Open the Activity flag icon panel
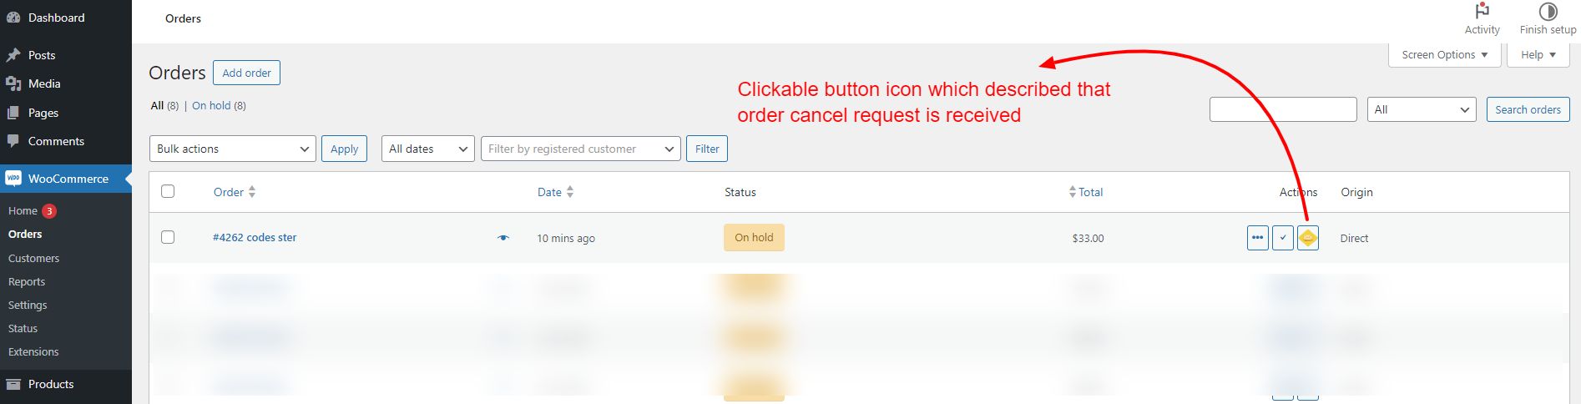This screenshot has width=1581, height=404. point(1482,12)
